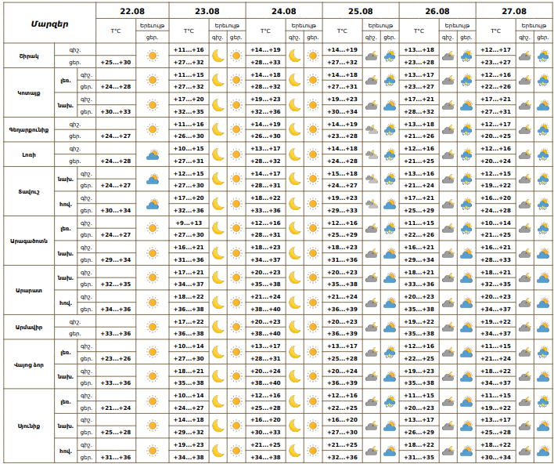This screenshot has height=464, width=554.
Task: Click the T°C header under 26.08
Action: (x=419, y=31)
